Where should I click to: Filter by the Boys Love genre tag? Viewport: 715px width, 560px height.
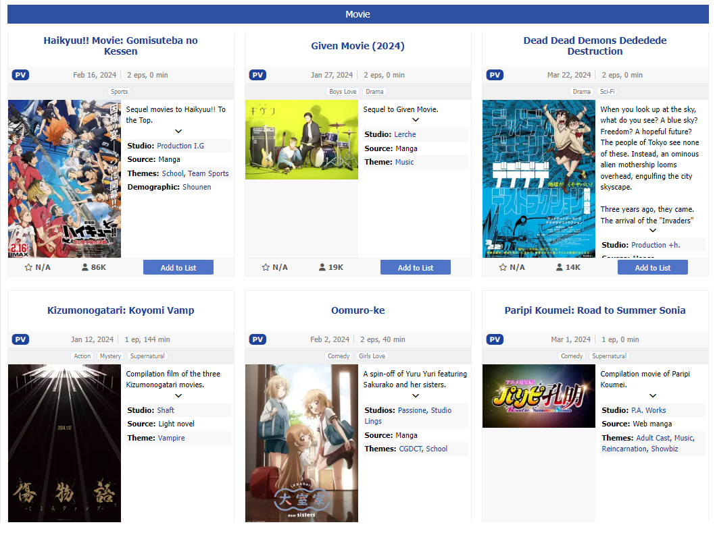click(343, 92)
